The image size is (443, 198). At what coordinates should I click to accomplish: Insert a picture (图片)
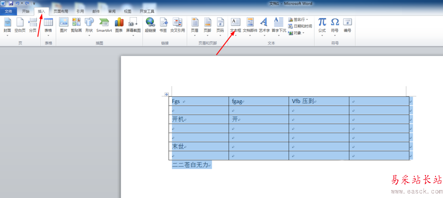coord(63,25)
